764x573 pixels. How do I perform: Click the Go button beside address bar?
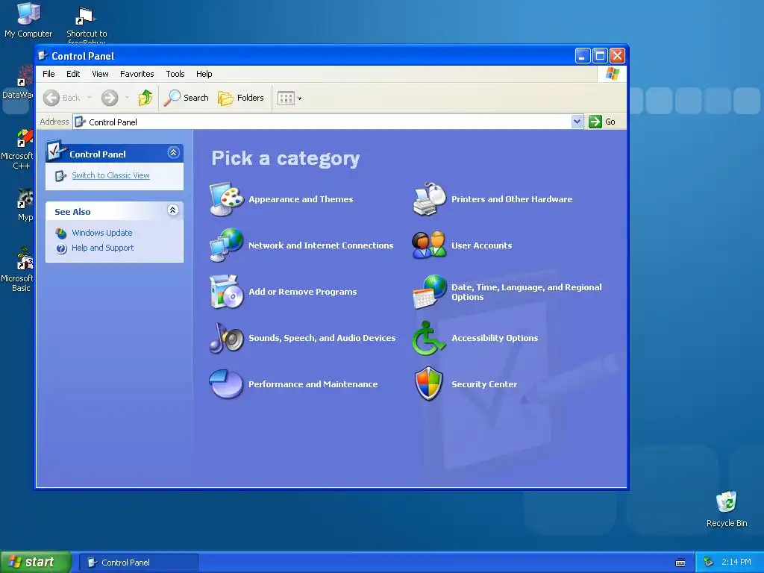click(x=602, y=122)
